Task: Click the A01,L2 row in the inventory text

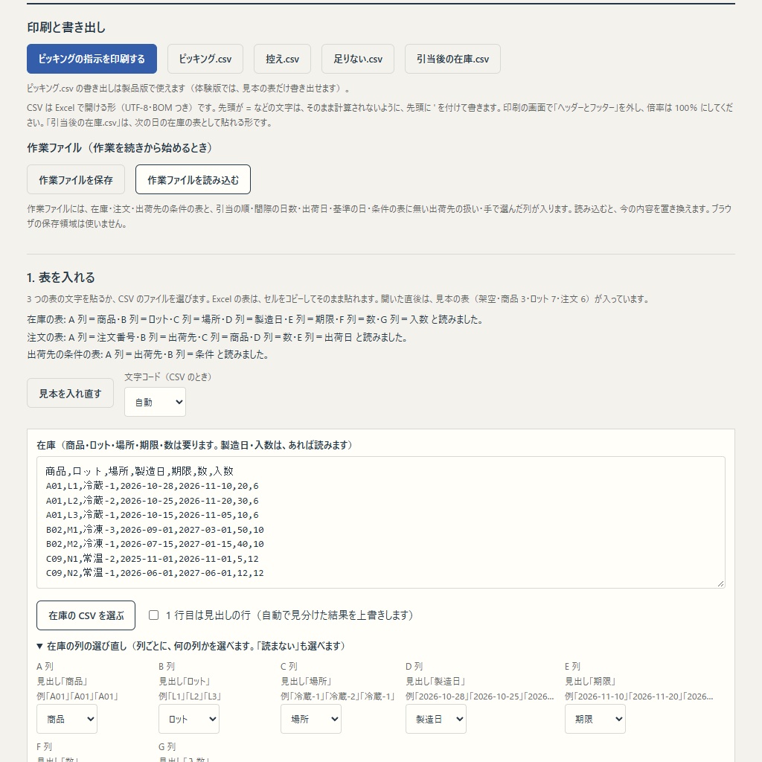Action: point(152,501)
